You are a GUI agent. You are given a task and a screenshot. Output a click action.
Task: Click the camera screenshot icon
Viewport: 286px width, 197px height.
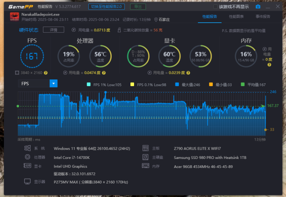click(x=258, y=7)
